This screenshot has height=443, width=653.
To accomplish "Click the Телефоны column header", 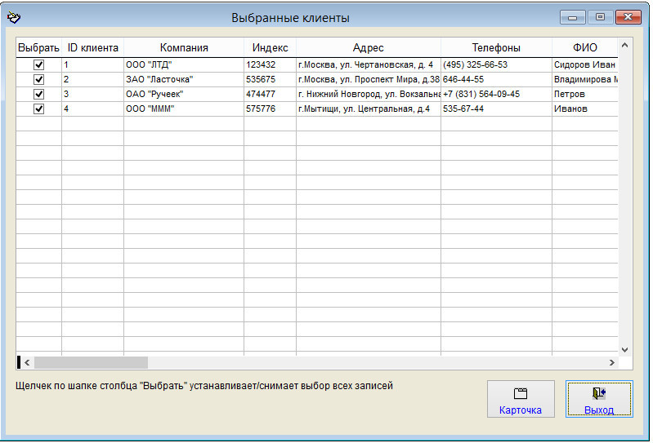I will coord(496,48).
